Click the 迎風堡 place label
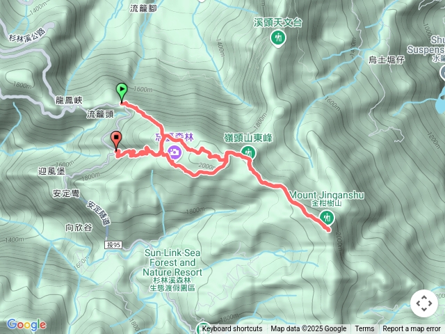Screen dimensions: 445x334 pyautogui.click(x=51, y=171)
